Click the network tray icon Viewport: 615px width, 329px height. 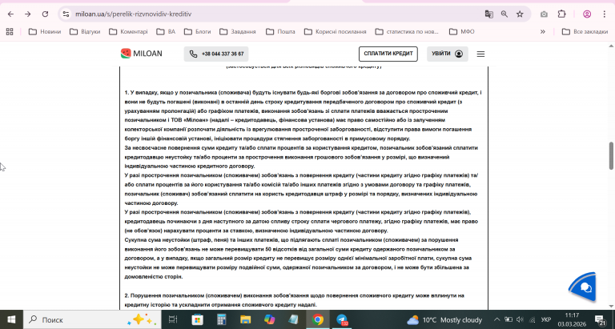(x=533, y=319)
